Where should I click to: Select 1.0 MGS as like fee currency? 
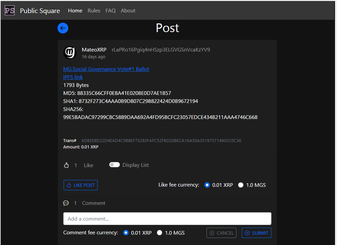[x=241, y=185]
